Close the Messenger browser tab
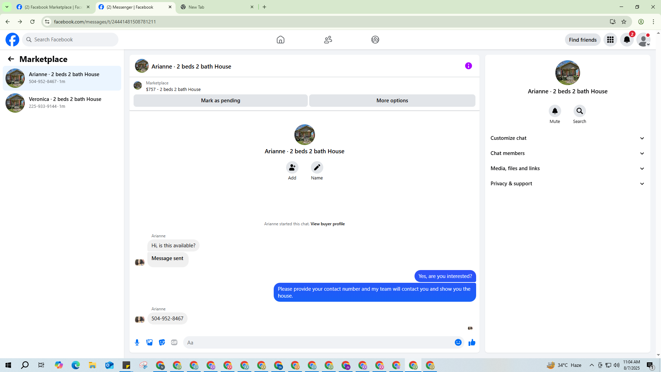 point(170,7)
